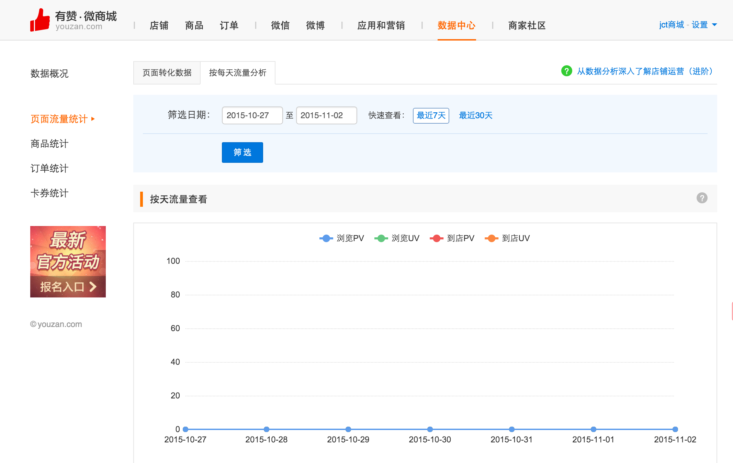The width and height of the screenshot is (733, 463).
Task: Click the chart data point for 2015-10-27
Action: pos(185,429)
